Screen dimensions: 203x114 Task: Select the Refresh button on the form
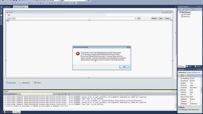154,18
